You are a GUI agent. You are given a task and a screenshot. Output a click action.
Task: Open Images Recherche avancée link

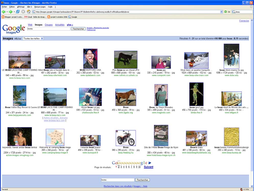coord(98,28)
